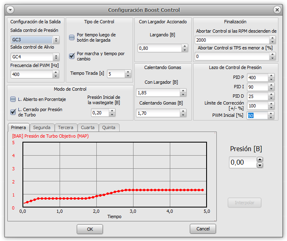This screenshot has width=287, height=241.
Task: Click the Interpolar button
Action: click(x=245, y=203)
